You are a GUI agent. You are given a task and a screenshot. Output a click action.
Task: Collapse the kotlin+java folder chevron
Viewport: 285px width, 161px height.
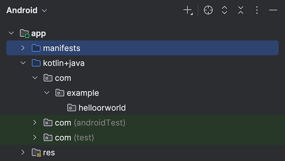(23, 63)
